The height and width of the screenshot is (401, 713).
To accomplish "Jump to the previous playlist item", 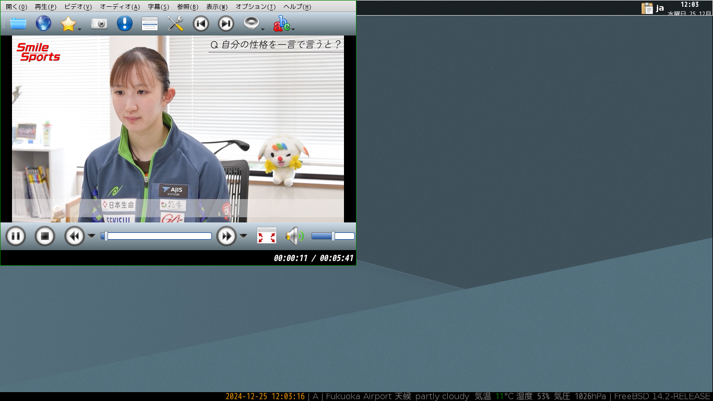I will click(x=201, y=23).
